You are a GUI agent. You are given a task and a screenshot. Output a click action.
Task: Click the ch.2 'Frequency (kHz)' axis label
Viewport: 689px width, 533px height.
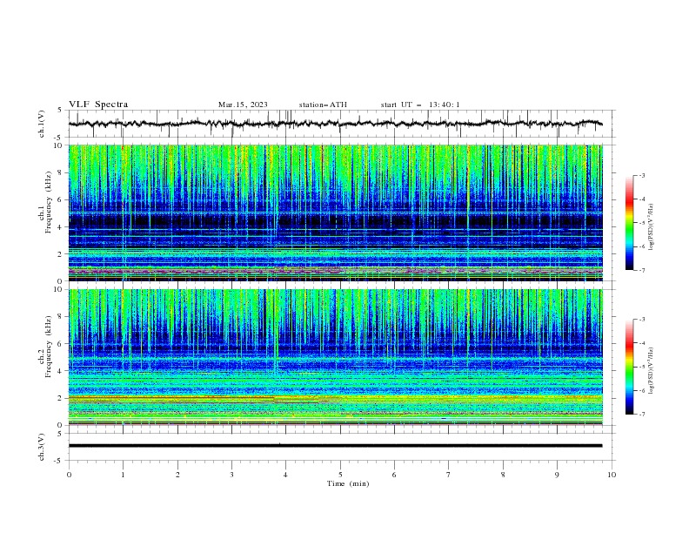49,346
